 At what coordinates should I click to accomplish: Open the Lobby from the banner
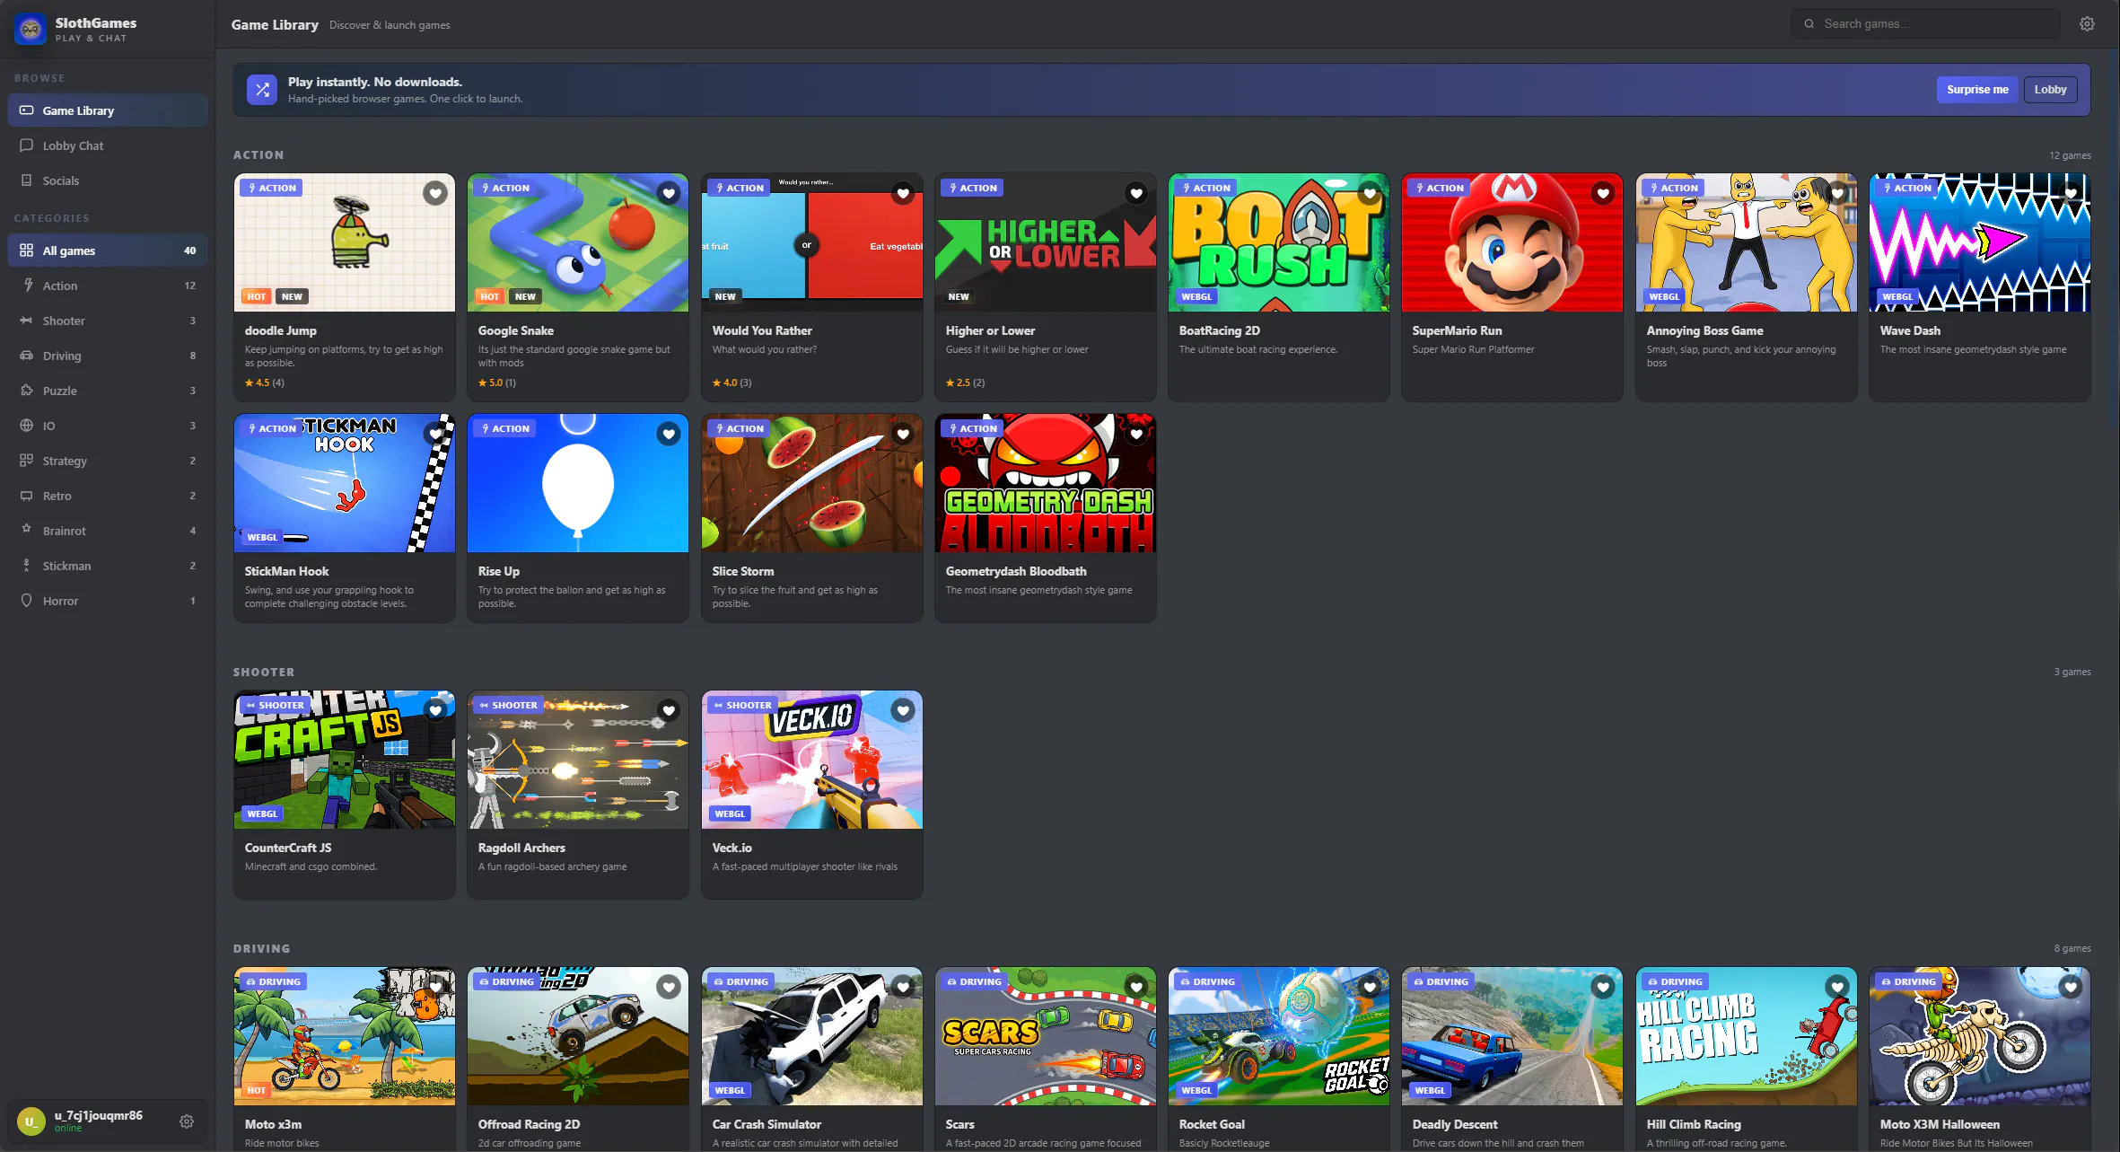coord(2050,90)
